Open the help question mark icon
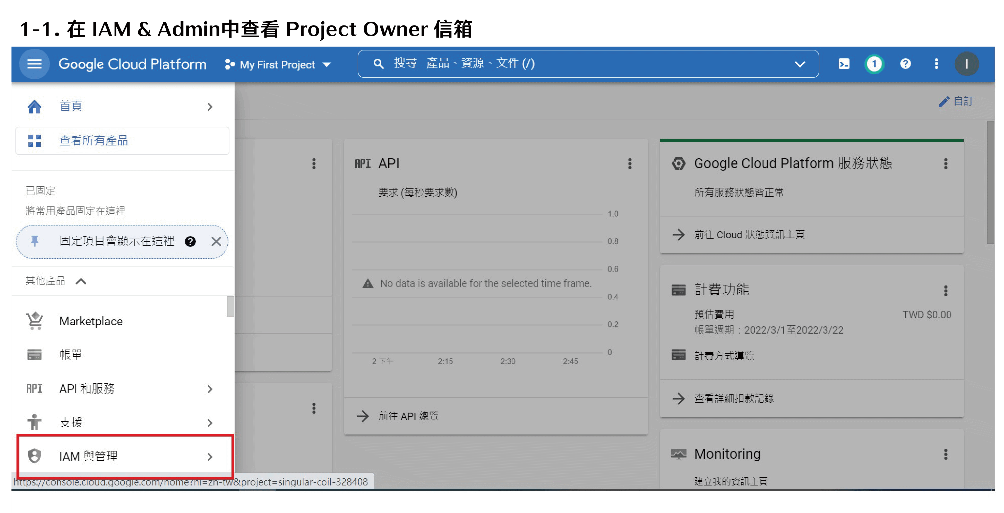Viewport: 1004px width, 513px height. pyautogui.click(x=905, y=64)
